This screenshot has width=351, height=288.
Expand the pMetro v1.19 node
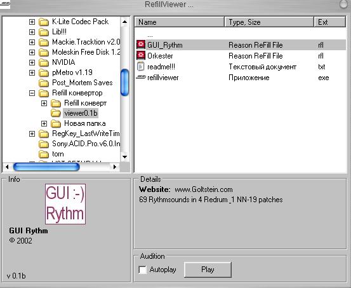32,72
